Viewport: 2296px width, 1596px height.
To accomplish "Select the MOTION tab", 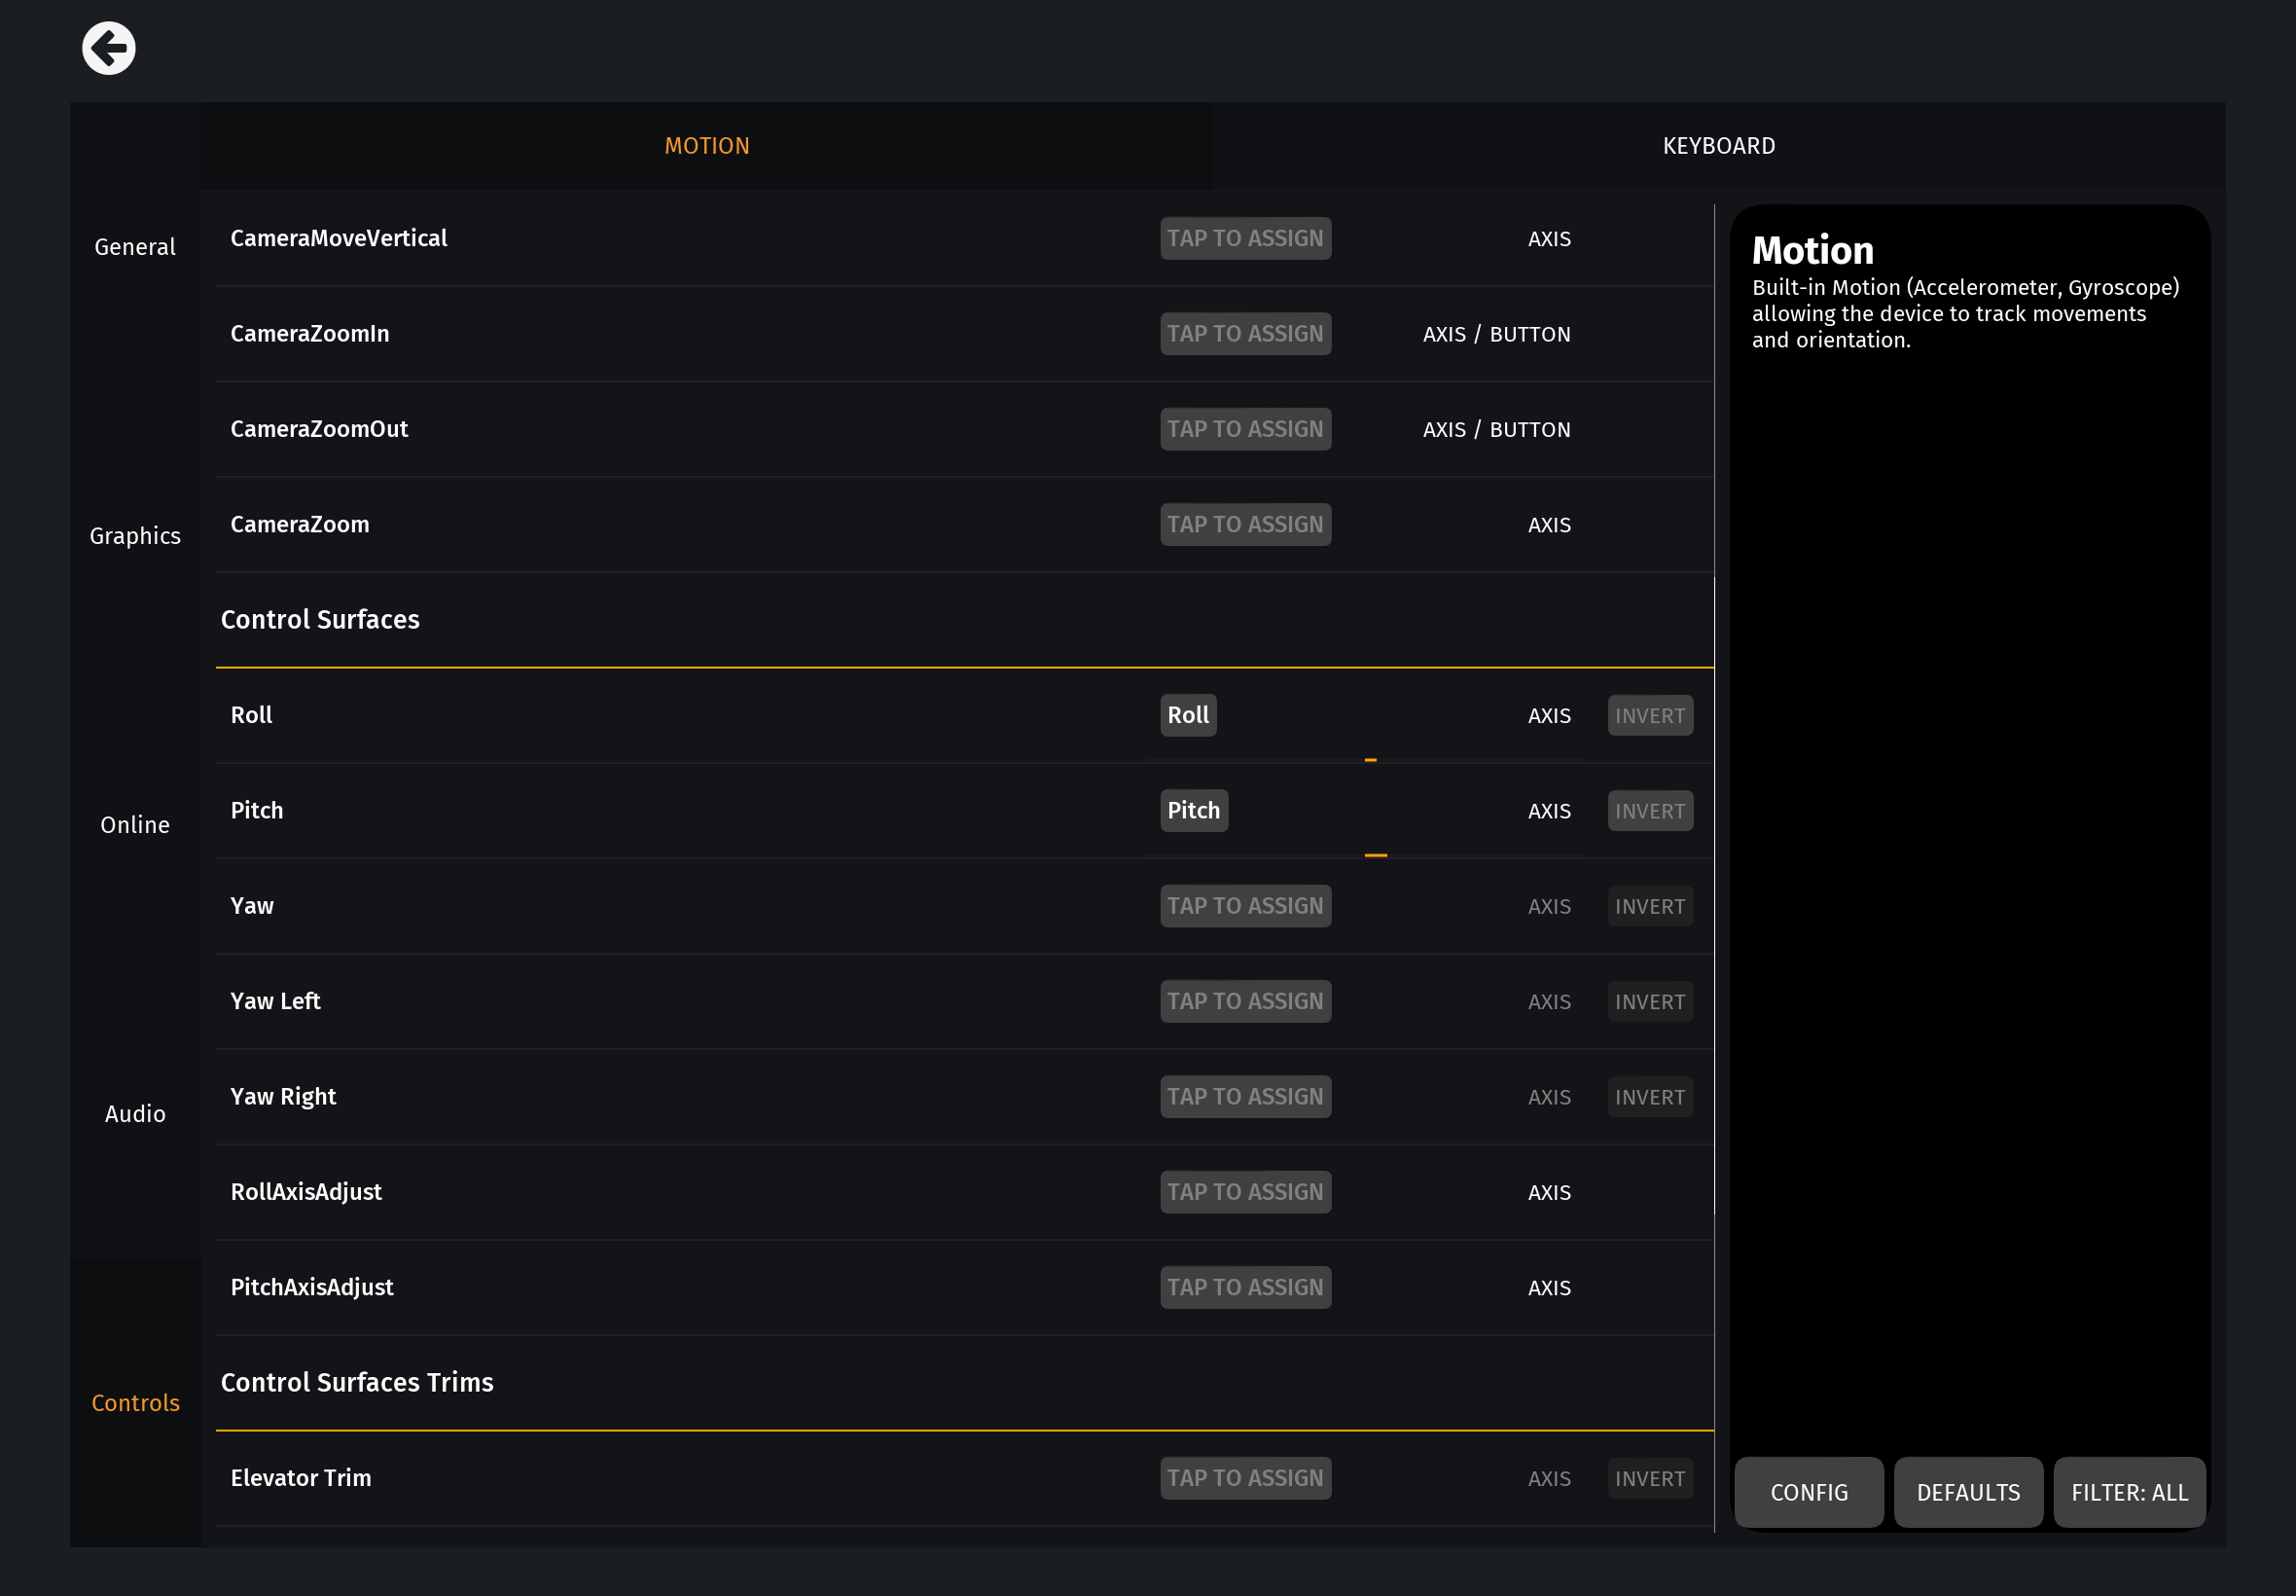I will (x=706, y=146).
